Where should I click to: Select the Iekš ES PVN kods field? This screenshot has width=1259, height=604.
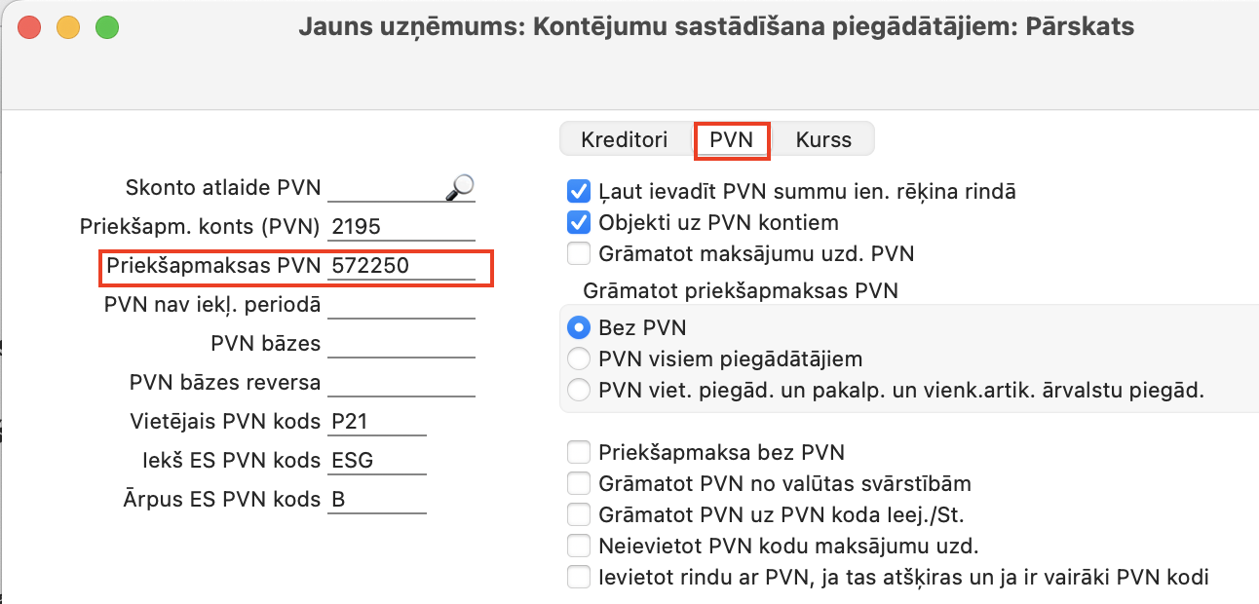377,461
